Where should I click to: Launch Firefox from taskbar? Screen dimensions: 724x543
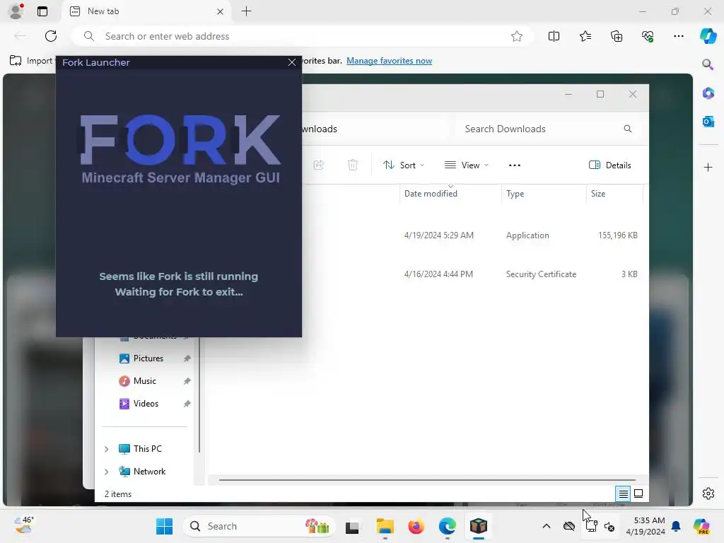[416, 526]
